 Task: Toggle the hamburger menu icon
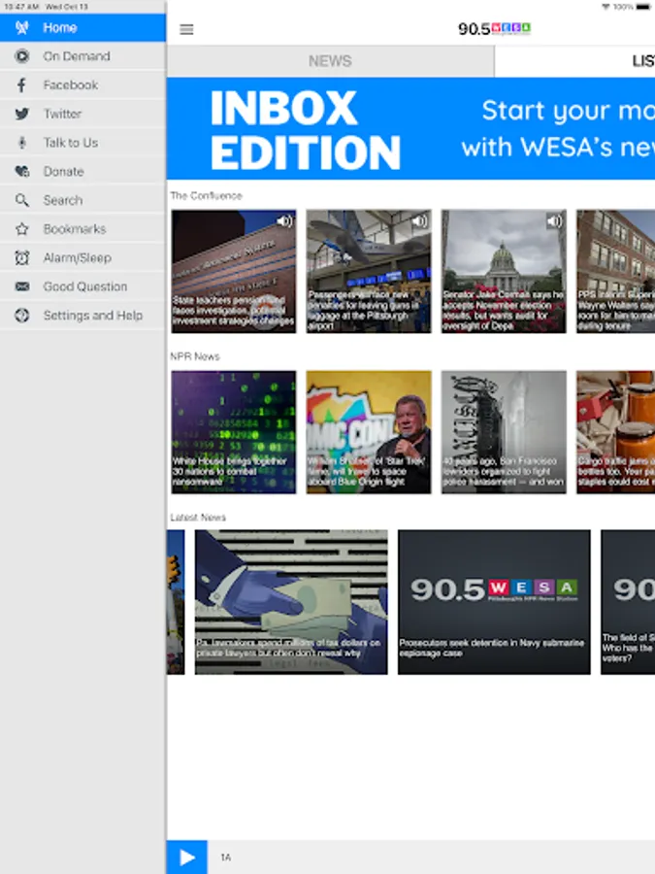[x=186, y=29]
